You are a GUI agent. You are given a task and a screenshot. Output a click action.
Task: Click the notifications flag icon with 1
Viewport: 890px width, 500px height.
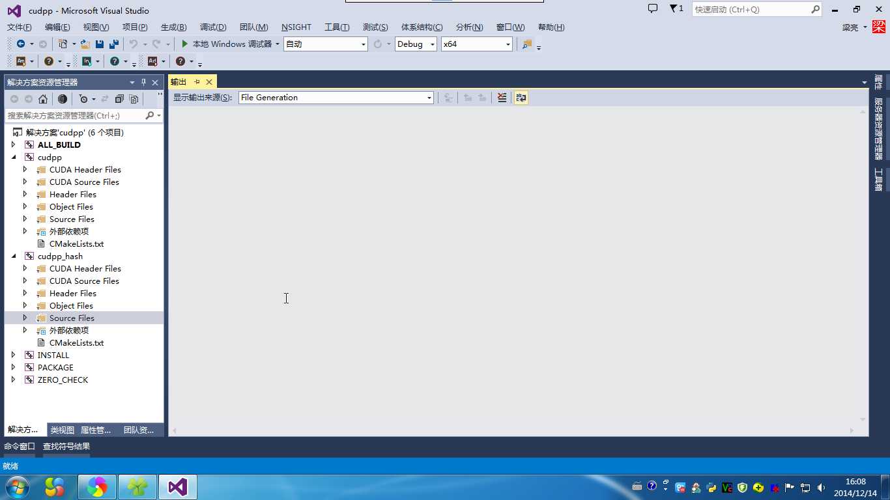coord(676,8)
